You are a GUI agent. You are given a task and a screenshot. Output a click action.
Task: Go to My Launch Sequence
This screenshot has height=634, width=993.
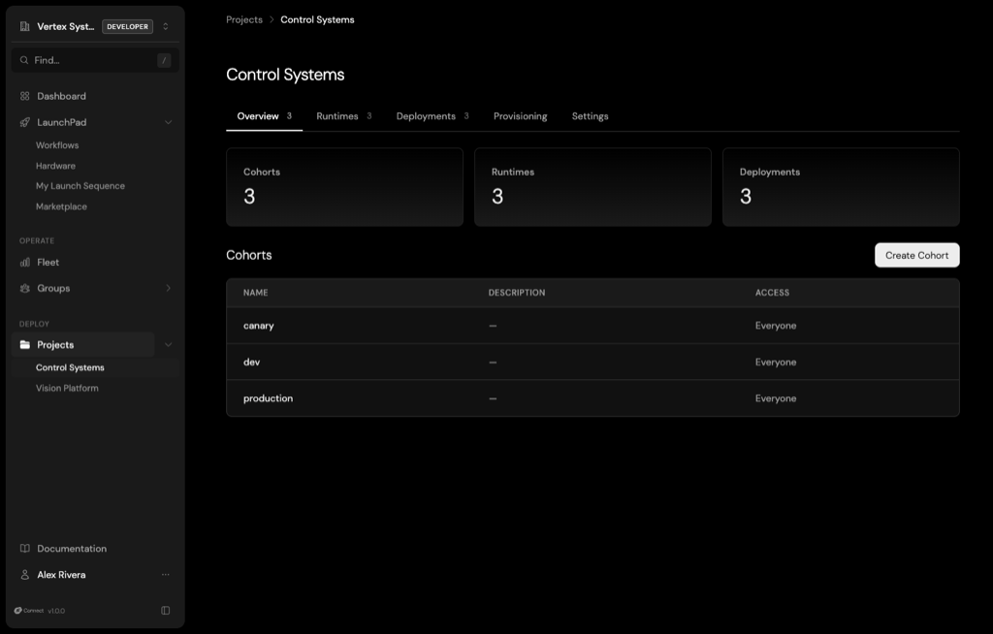(x=80, y=186)
